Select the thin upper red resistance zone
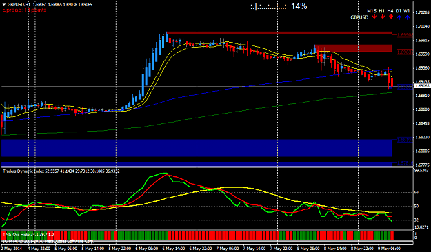The width and height of the screenshot is (431, 252). point(279,33)
